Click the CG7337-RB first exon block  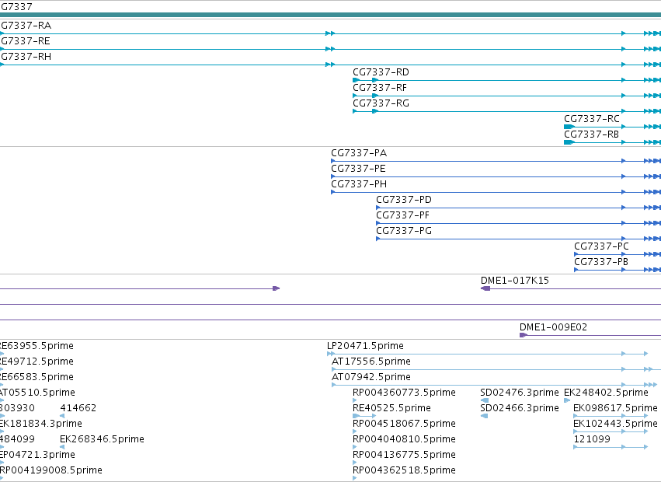click(x=569, y=142)
